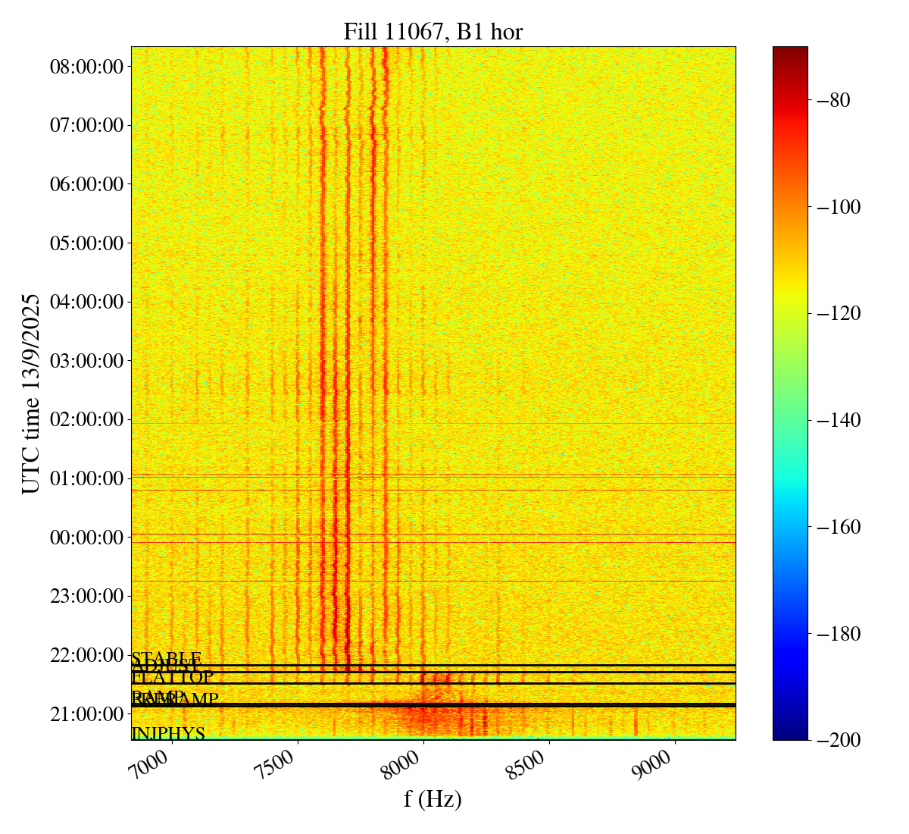Click the 23:00:00 time tick label
909x834 pixels.
86,596
